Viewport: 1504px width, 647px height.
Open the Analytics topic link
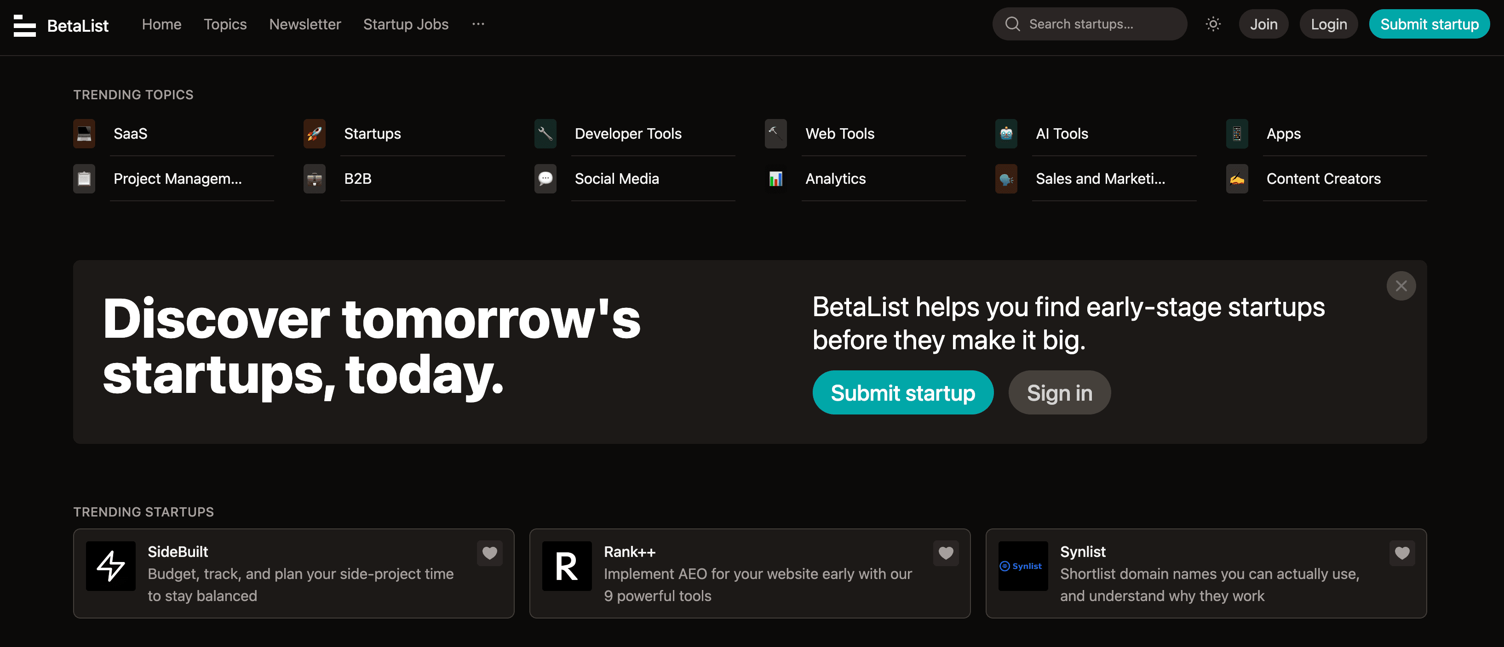836,179
